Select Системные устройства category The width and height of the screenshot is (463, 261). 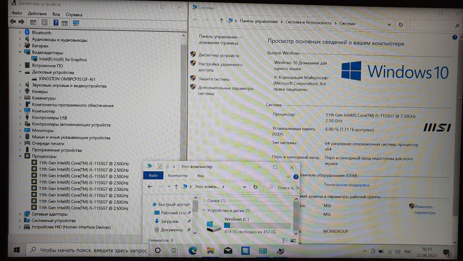pyautogui.click(x=53, y=221)
